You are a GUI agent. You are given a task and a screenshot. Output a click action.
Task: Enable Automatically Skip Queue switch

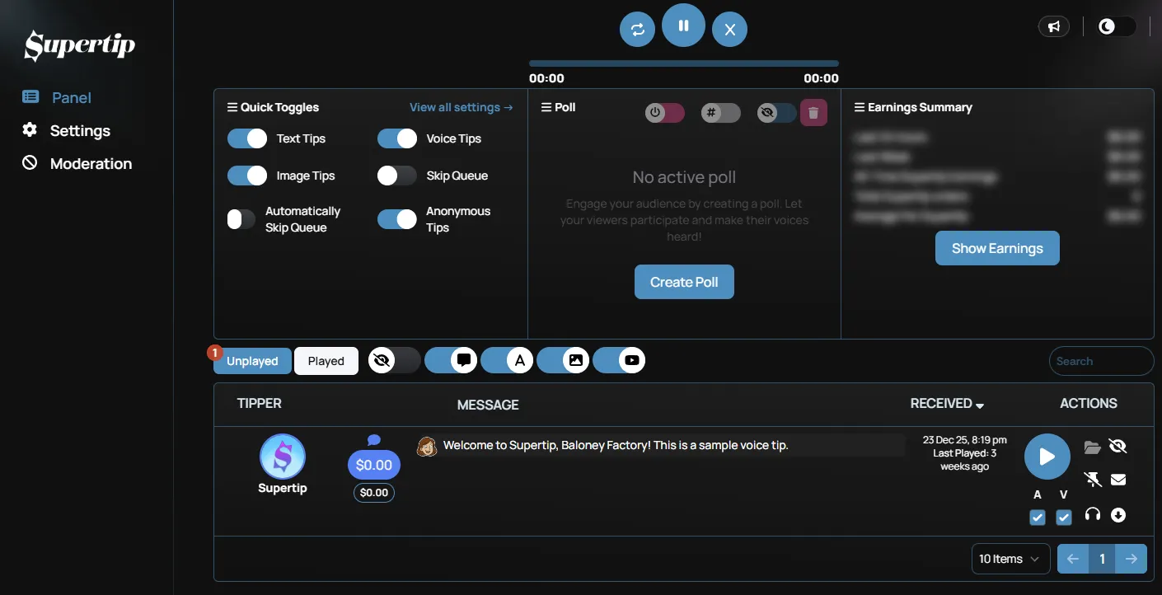tap(241, 219)
